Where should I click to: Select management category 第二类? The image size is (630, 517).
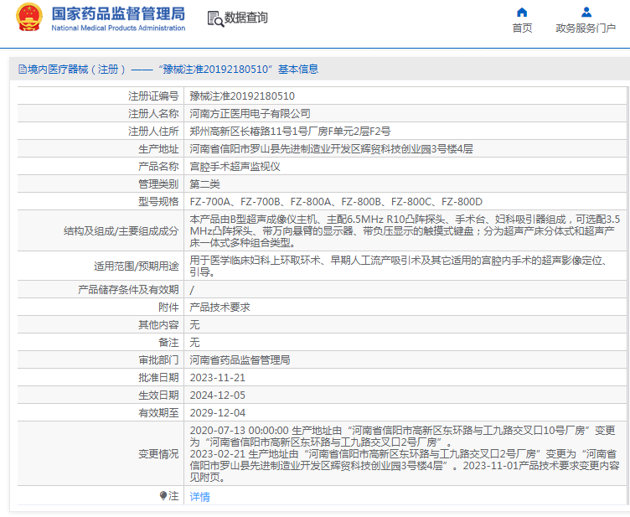pyautogui.click(x=205, y=184)
